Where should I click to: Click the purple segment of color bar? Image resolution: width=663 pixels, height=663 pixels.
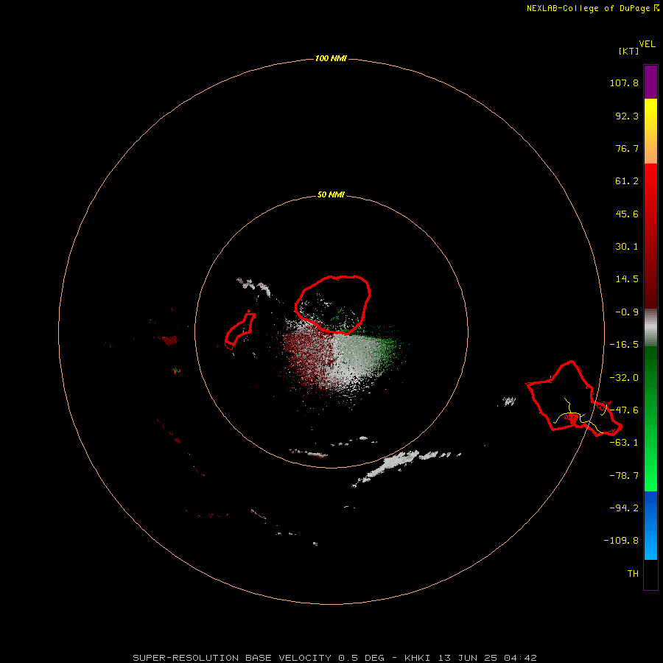tap(650, 82)
